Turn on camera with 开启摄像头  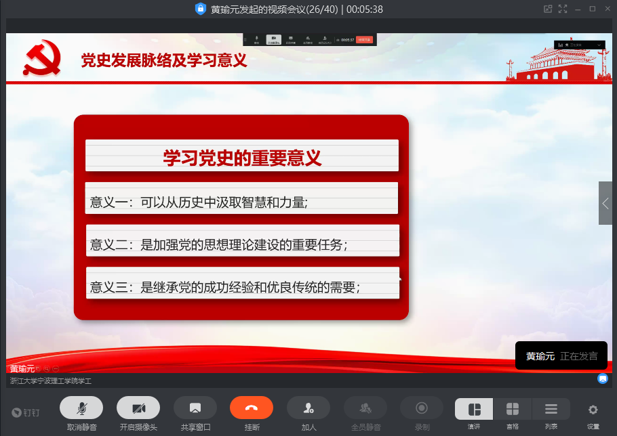tap(138, 408)
